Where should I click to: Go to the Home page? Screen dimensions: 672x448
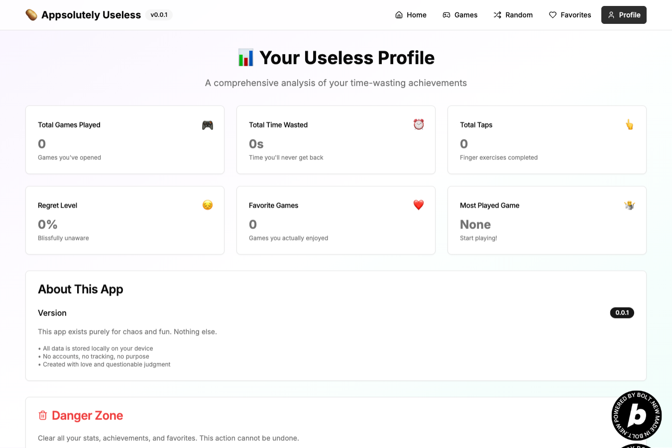(x=411, y=15)
